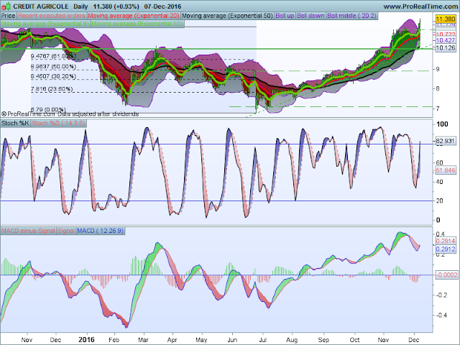Click the Jul label on time axis
The image size is (460, 345).
(x=262, y=340)
